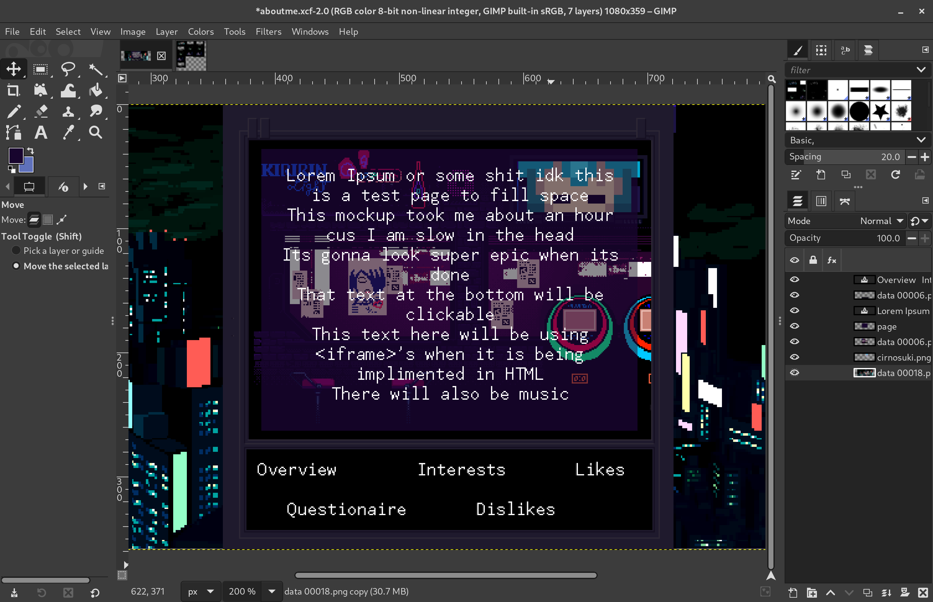Image resolution: width=933 pixels, height=602 pixels.
Task: Hide the cirnosuki.png layer
Action: [x=795, y=357]
